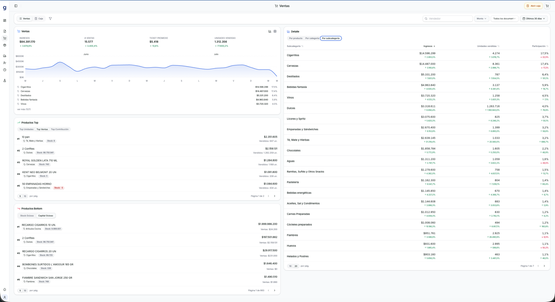Select the Caja view tab
Image resolution: width=555 pixels, height=302 pixels.
(x=39, y=19)
